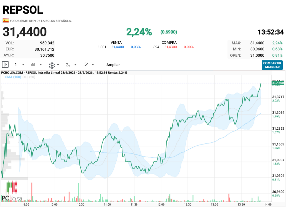Expand the settings gear dropdown arrow
Image resolution: width=286 pixels, height=207 pixels.
pos(58,65)
